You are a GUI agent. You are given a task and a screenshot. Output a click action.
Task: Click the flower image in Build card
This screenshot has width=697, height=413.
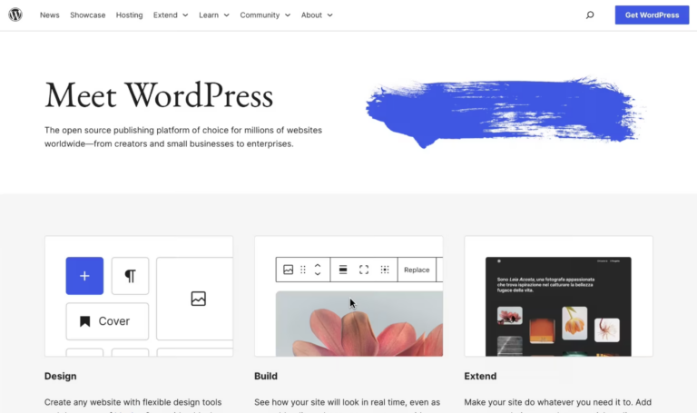[359, 324]
